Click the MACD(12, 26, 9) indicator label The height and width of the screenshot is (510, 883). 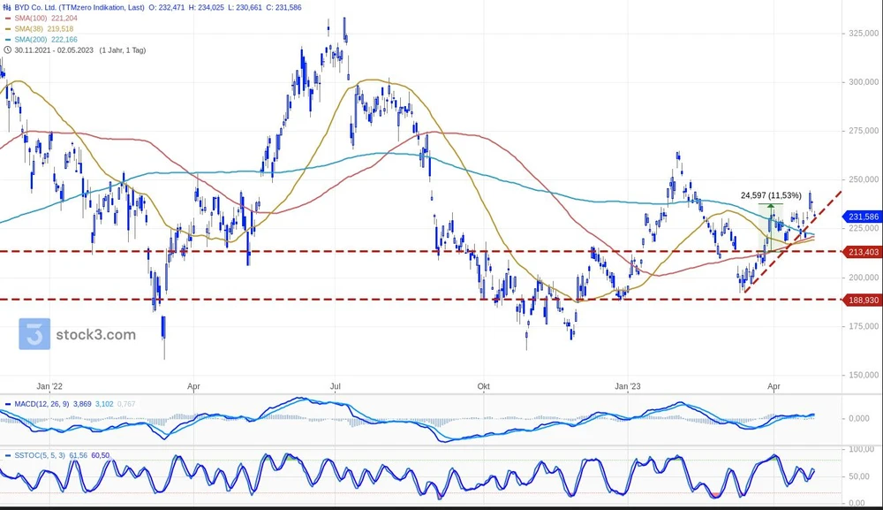(42, 404)
